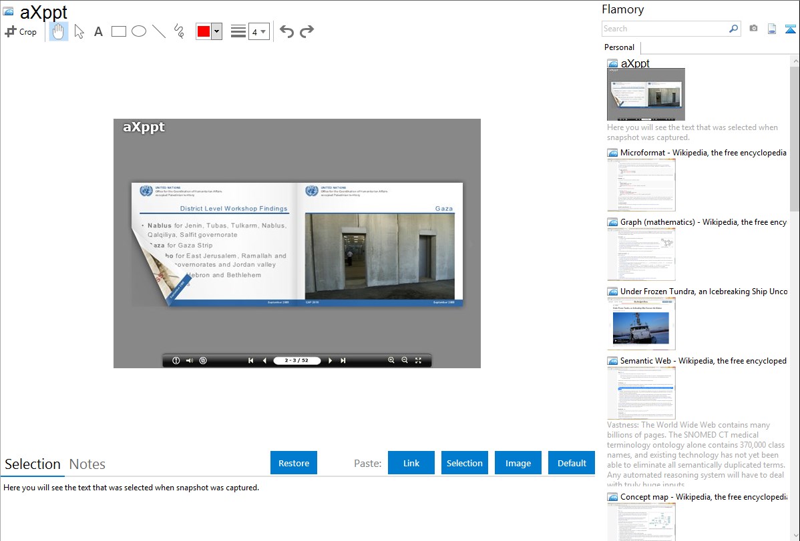Open the color picker dropdown arrow
800x541 pixels.
tap(216, 31)
